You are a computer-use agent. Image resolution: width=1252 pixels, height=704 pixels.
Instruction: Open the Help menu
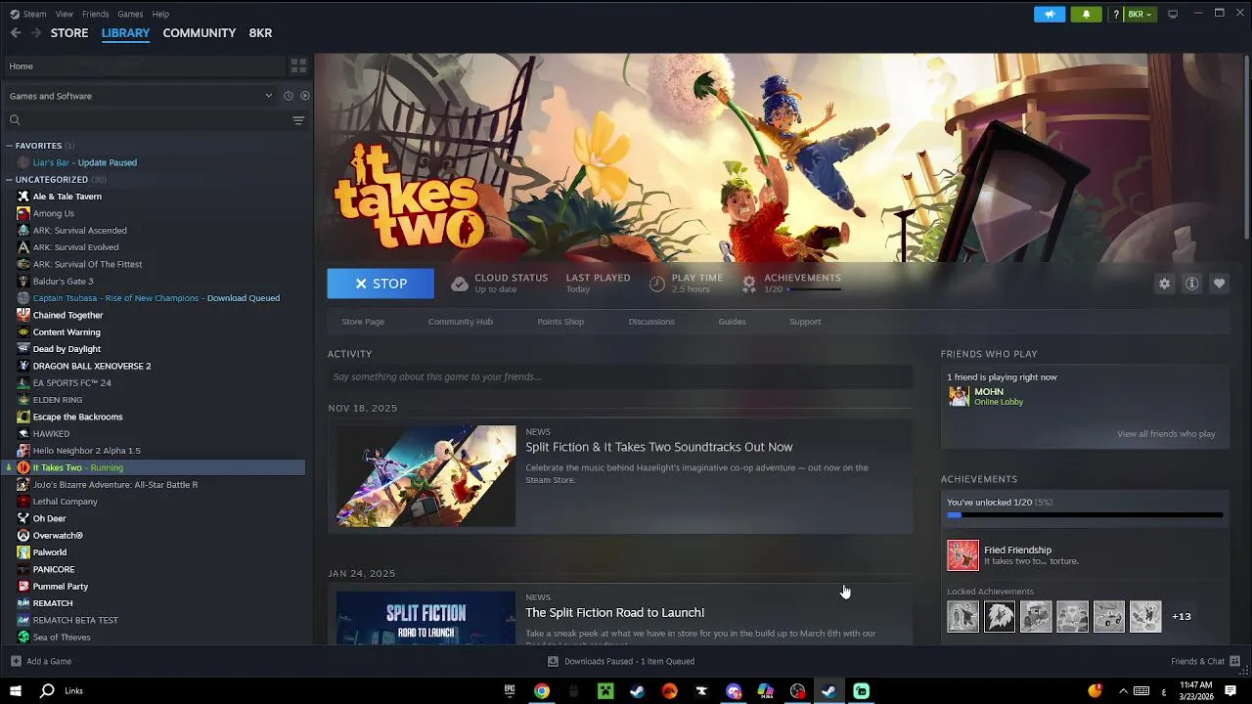[x=160, y=14]
